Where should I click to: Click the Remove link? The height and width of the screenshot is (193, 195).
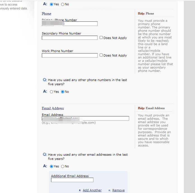pyautogui.click(x=118, y=190)
